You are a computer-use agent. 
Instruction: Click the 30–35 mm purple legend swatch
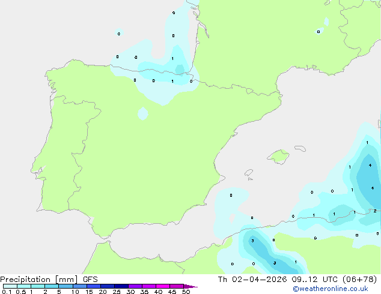tap(135, 286)
